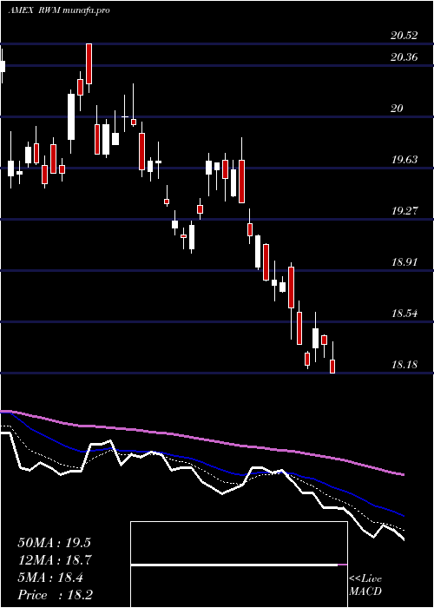Click the 19.27 price level label

click(404, 211)
